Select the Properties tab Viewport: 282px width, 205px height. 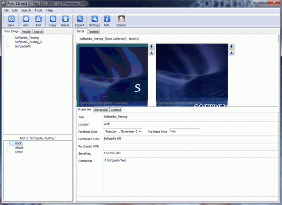85,110
